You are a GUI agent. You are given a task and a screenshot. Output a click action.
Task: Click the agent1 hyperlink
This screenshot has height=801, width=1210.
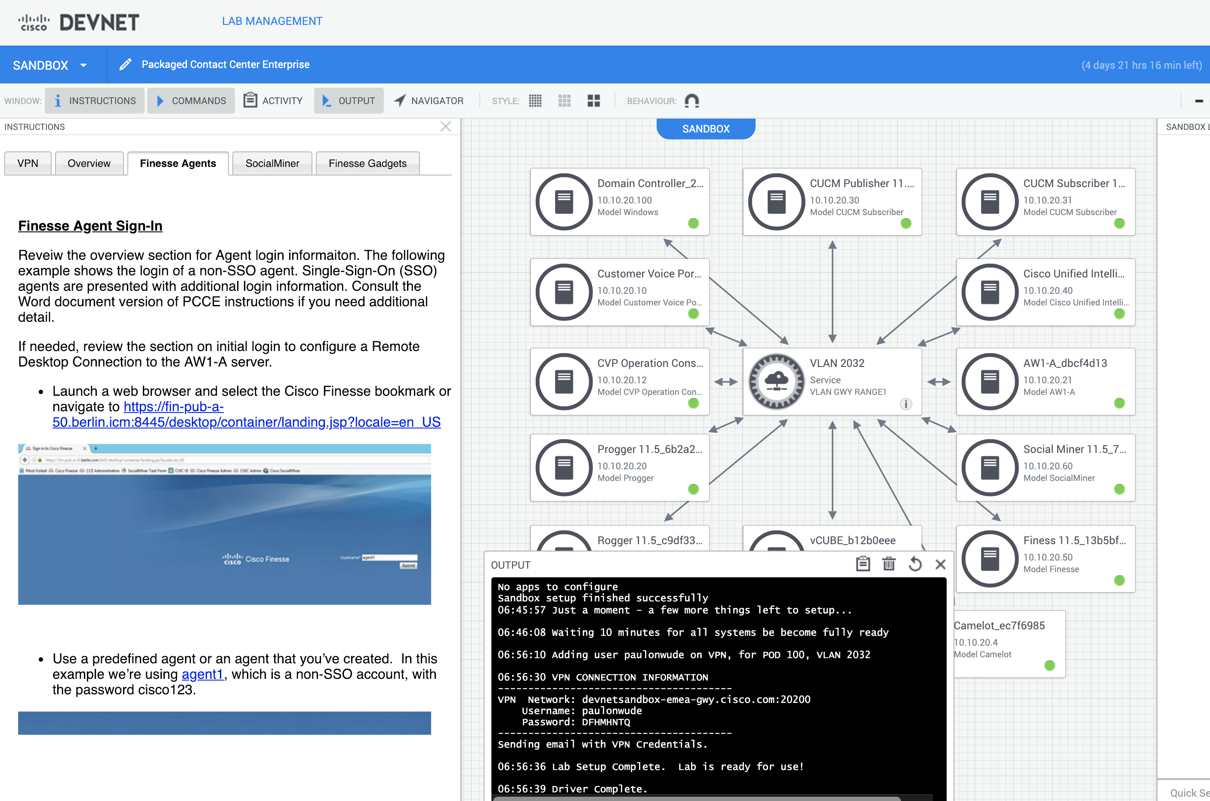[x=202, y=674]
